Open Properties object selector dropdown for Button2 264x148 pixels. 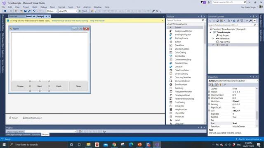coord(257,81)
